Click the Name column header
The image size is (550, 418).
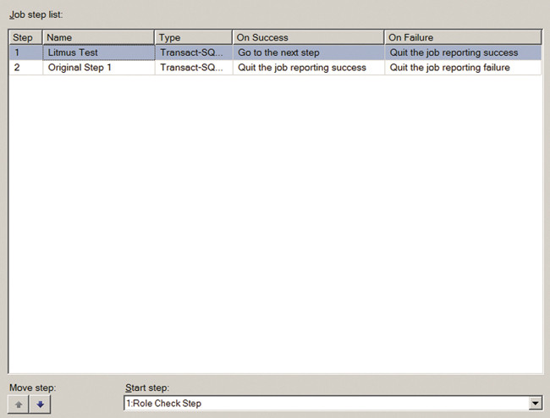point(98,37)
